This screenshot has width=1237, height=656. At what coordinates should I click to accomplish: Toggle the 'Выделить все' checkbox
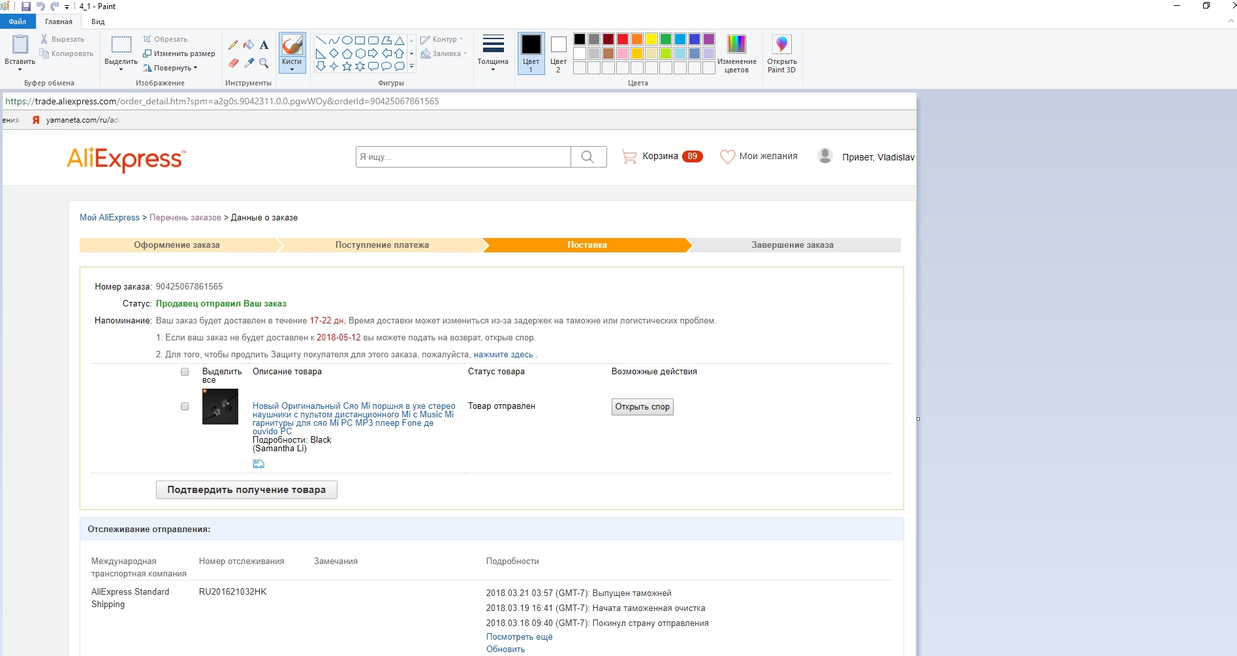tap(185, 372)
